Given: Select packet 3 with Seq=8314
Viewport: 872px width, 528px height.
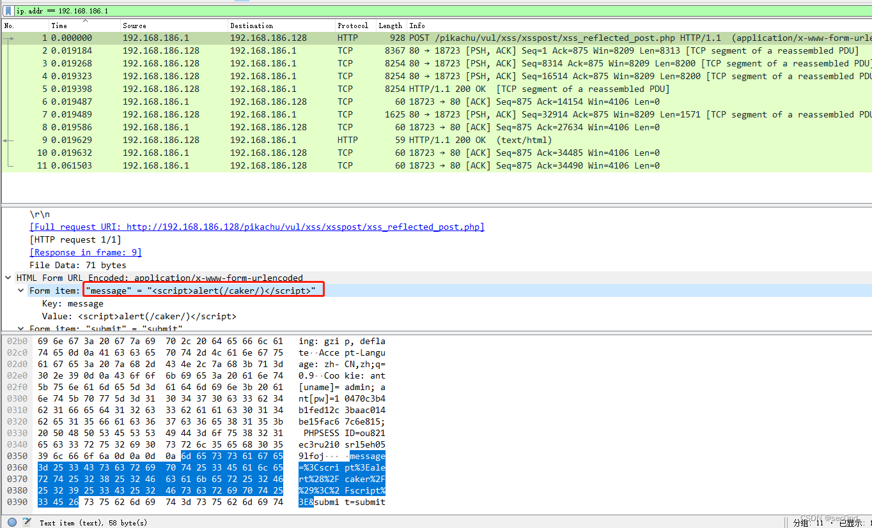Looking at the screenshot, I should tap(437, 63).
